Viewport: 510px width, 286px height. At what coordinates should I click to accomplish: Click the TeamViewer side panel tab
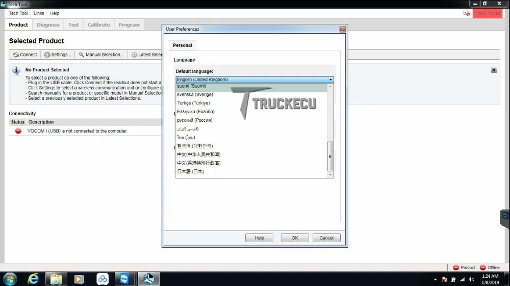(x=505, y=218)
